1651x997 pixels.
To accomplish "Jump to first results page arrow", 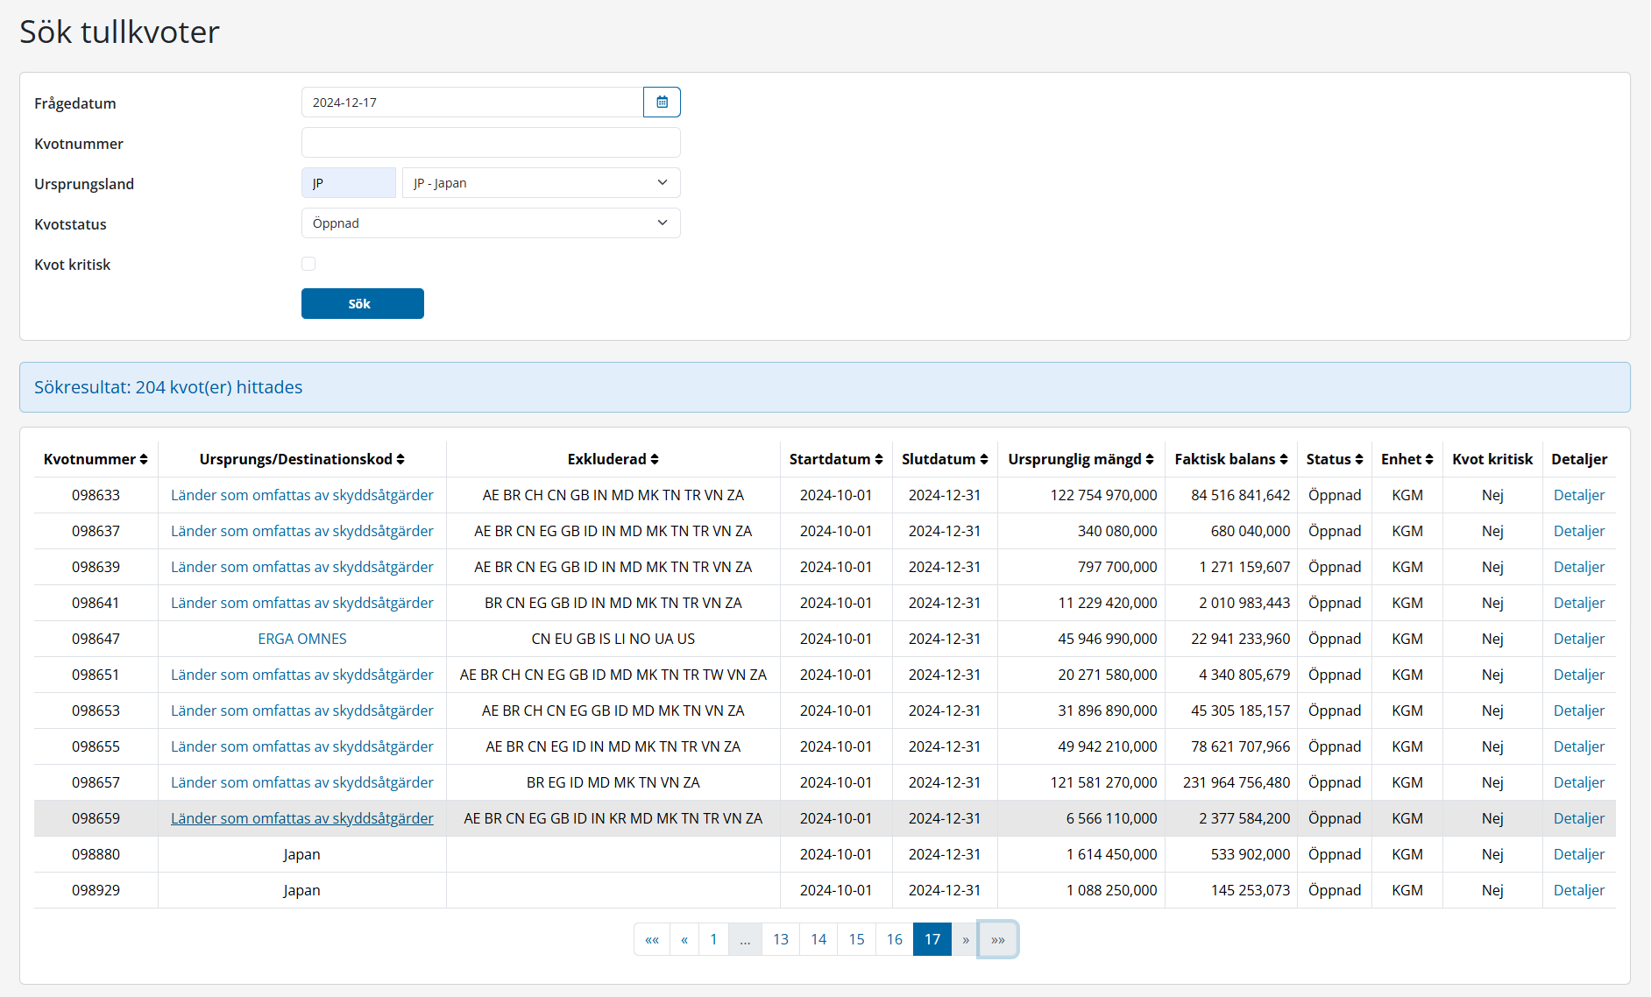I will (652, 939).
